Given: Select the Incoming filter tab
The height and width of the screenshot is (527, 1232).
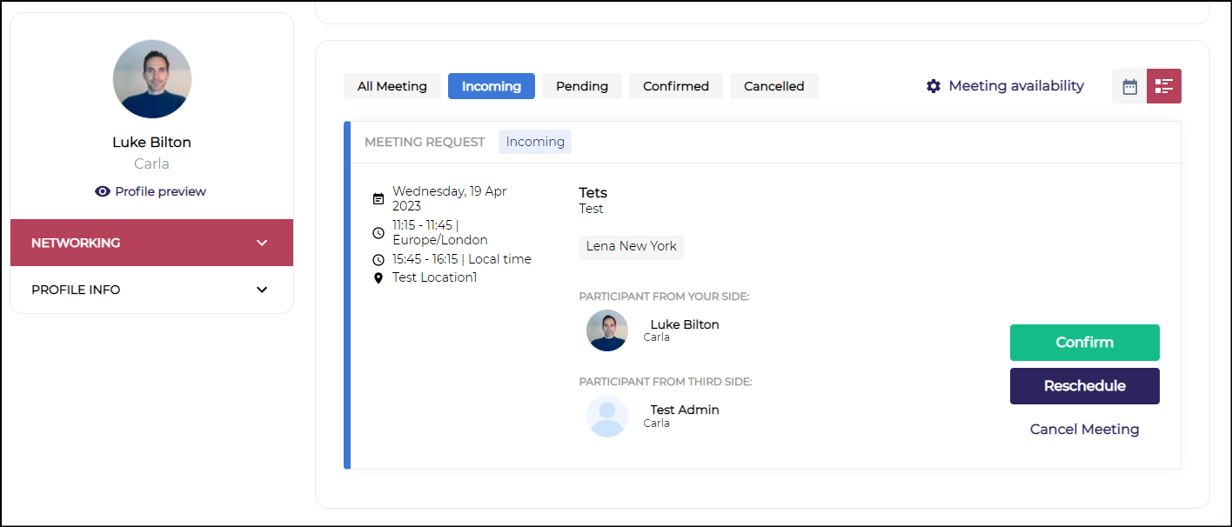Looking at the screenshot, I should pos(492,86).
